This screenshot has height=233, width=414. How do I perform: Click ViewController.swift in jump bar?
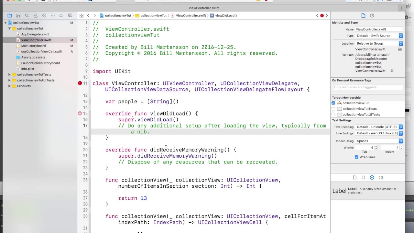[x=189, y=16]
